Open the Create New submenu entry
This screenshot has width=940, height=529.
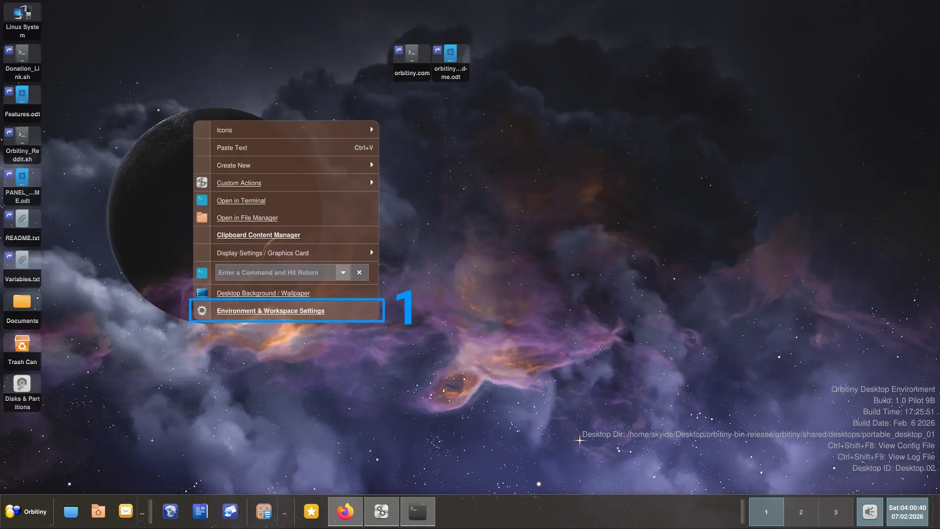point(294,165)
